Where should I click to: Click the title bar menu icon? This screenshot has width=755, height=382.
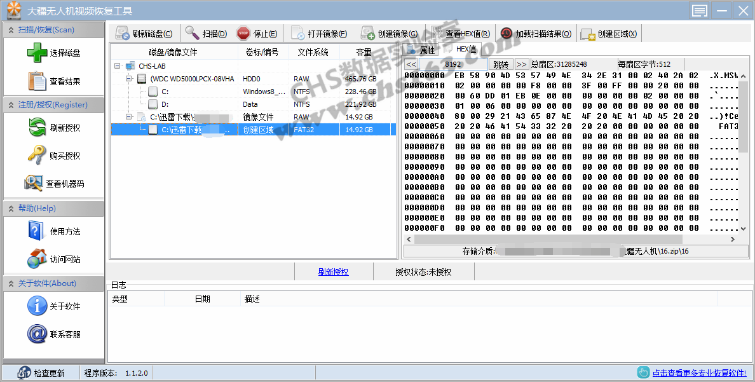click(699, 11)
